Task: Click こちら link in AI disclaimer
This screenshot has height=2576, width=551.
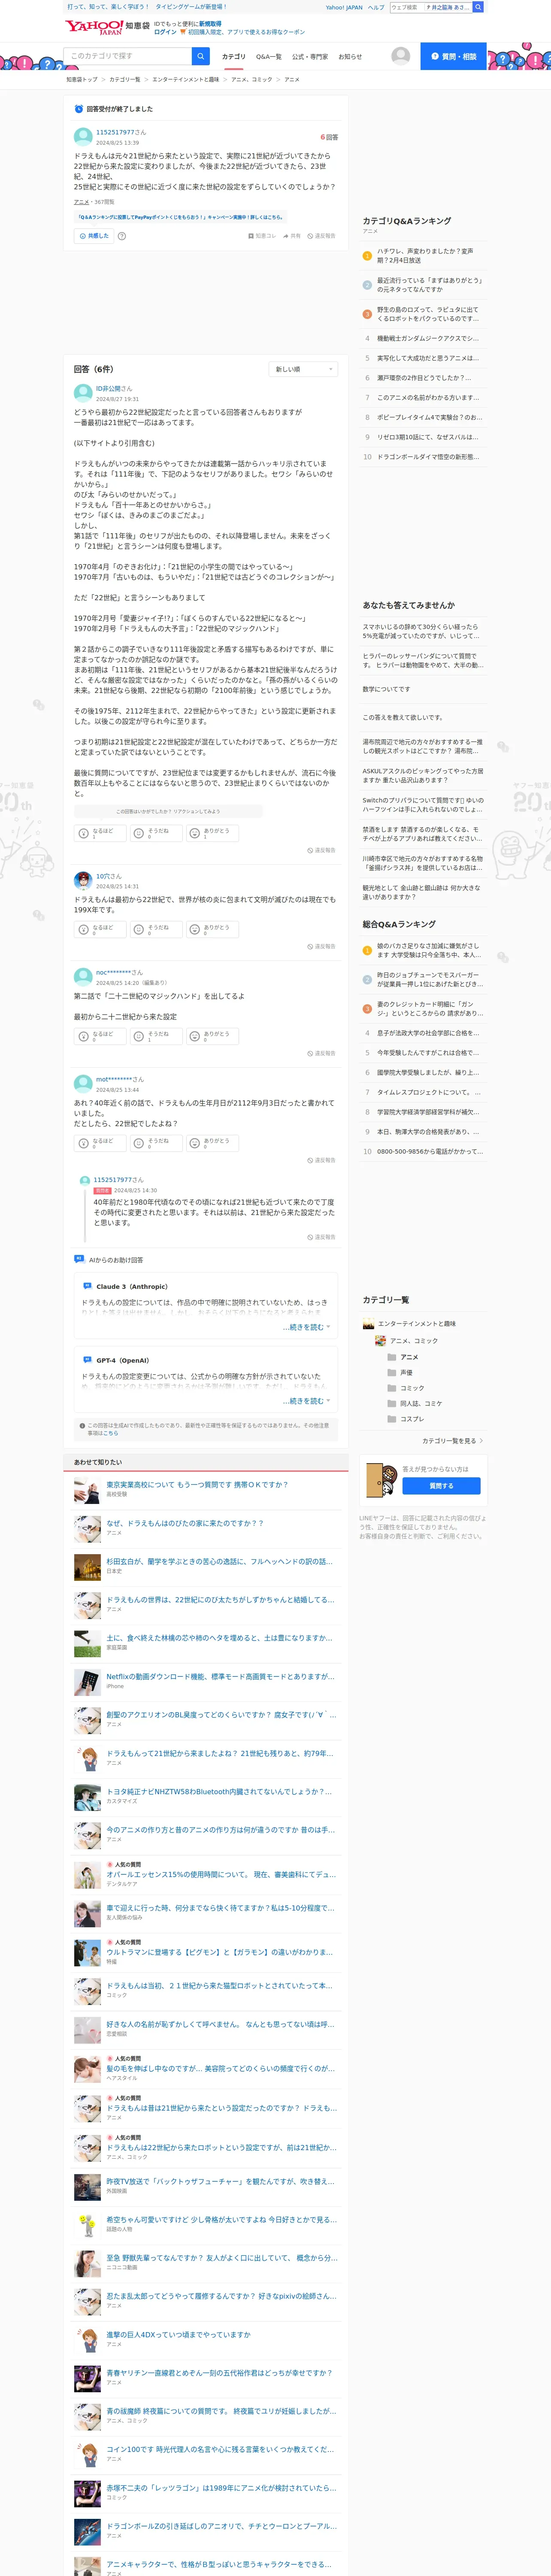Action: [x=111, y=1433]
